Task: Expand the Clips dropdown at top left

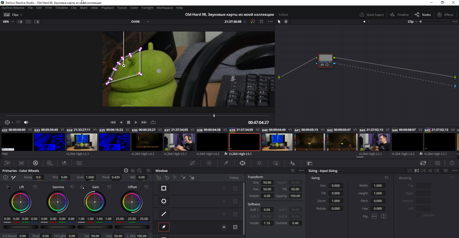Action: coord(17,15)
